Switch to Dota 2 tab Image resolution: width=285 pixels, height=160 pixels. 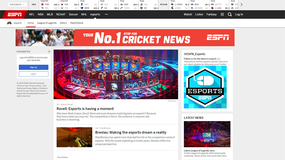(x=64, y=23)
